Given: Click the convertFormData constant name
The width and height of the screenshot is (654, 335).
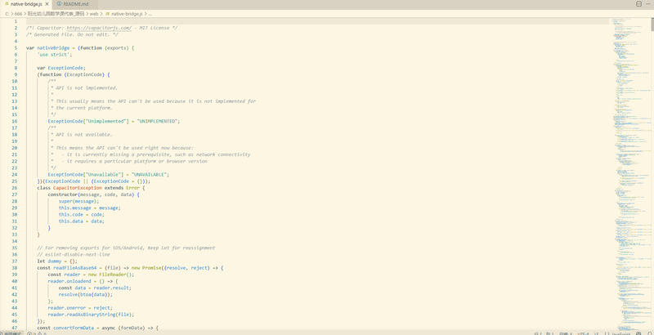Looking at the screenshot, I should [74, 328].
